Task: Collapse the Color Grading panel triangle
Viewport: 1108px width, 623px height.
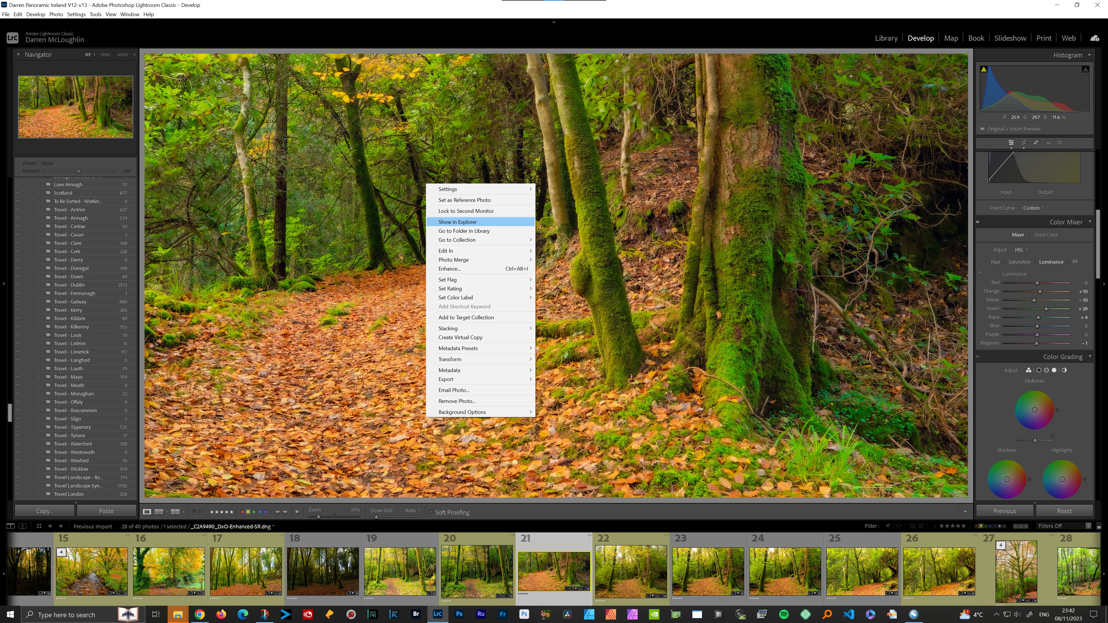Action: (1090, 357)
